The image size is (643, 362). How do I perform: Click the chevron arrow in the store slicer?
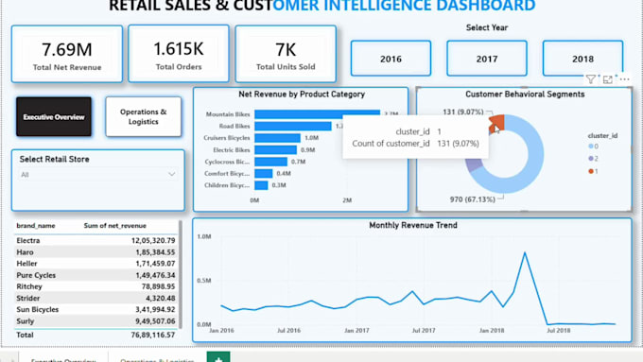pyautogui.click(x=172, y=175)
